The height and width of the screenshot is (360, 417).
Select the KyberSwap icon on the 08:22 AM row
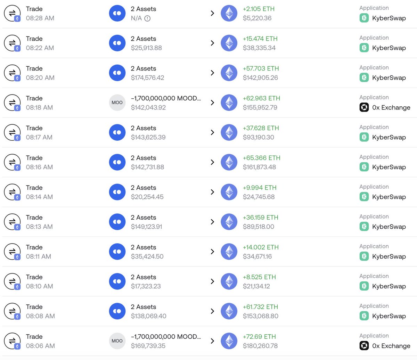364,48
